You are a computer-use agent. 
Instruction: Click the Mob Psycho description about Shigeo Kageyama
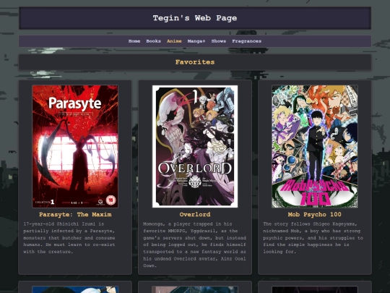(x=313, y=238)
